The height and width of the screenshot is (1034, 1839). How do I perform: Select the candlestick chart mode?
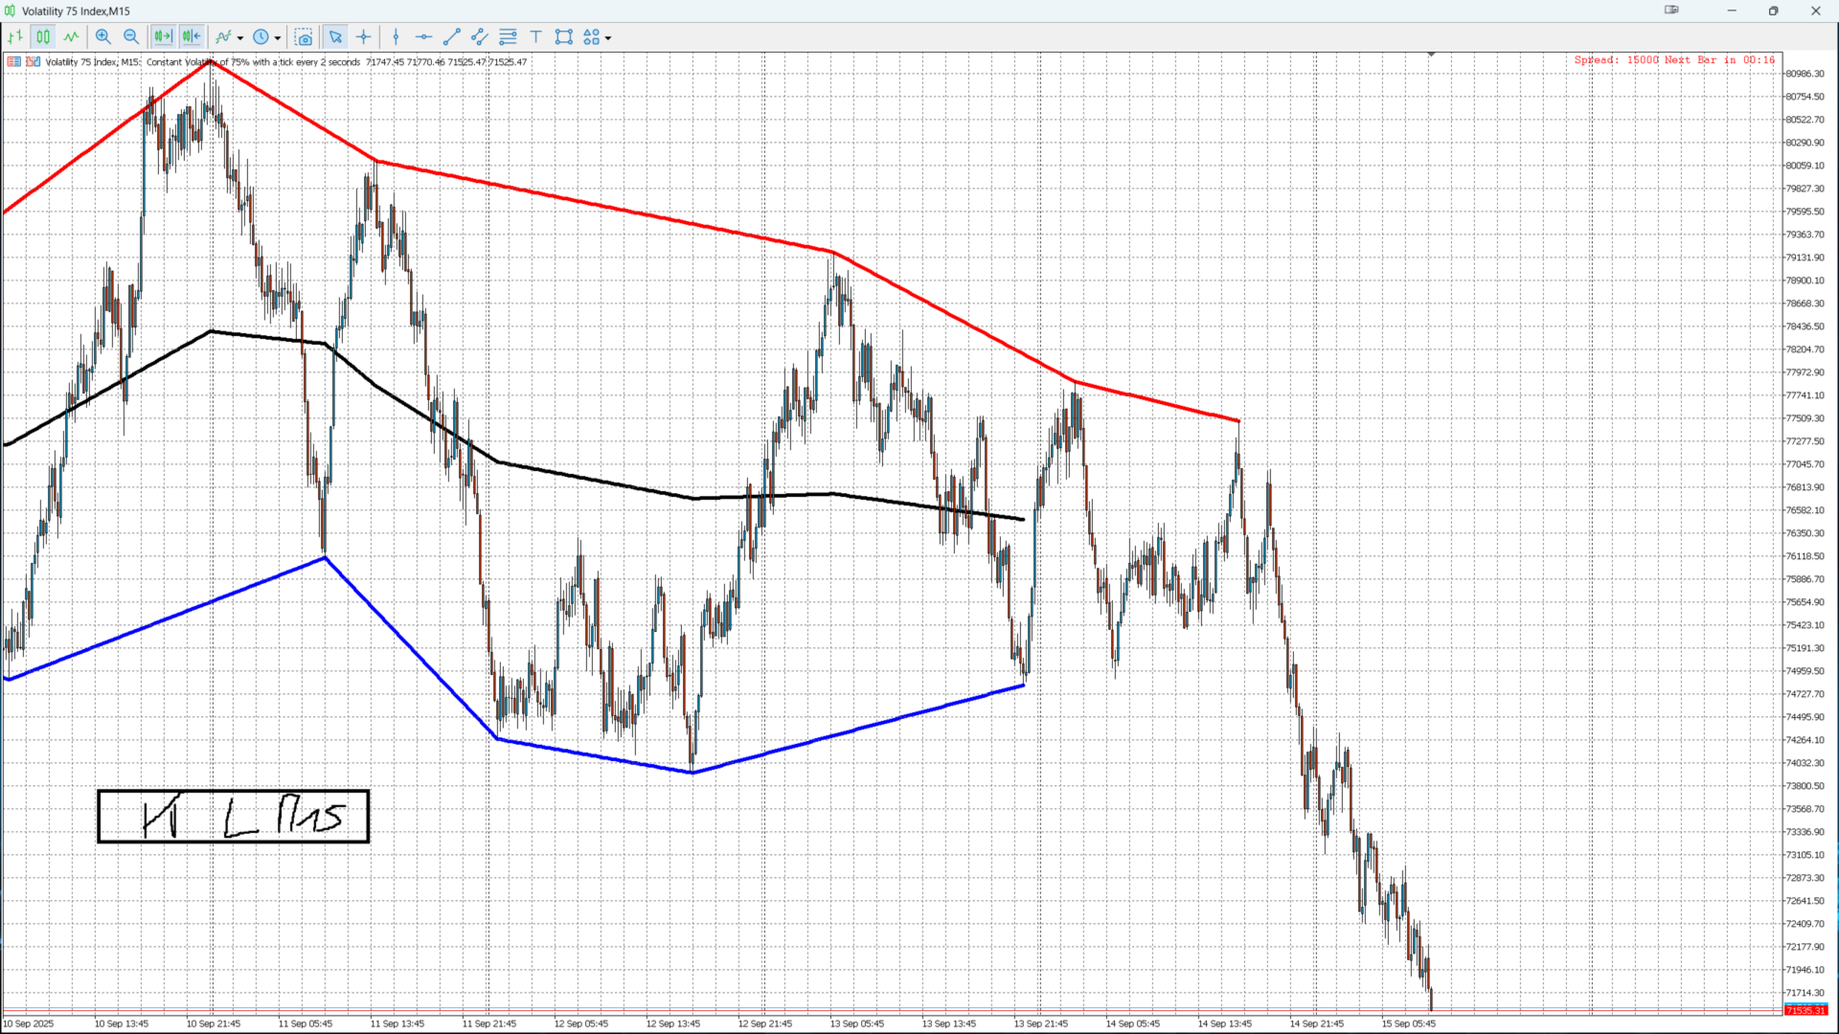click(x=43, y=37)
